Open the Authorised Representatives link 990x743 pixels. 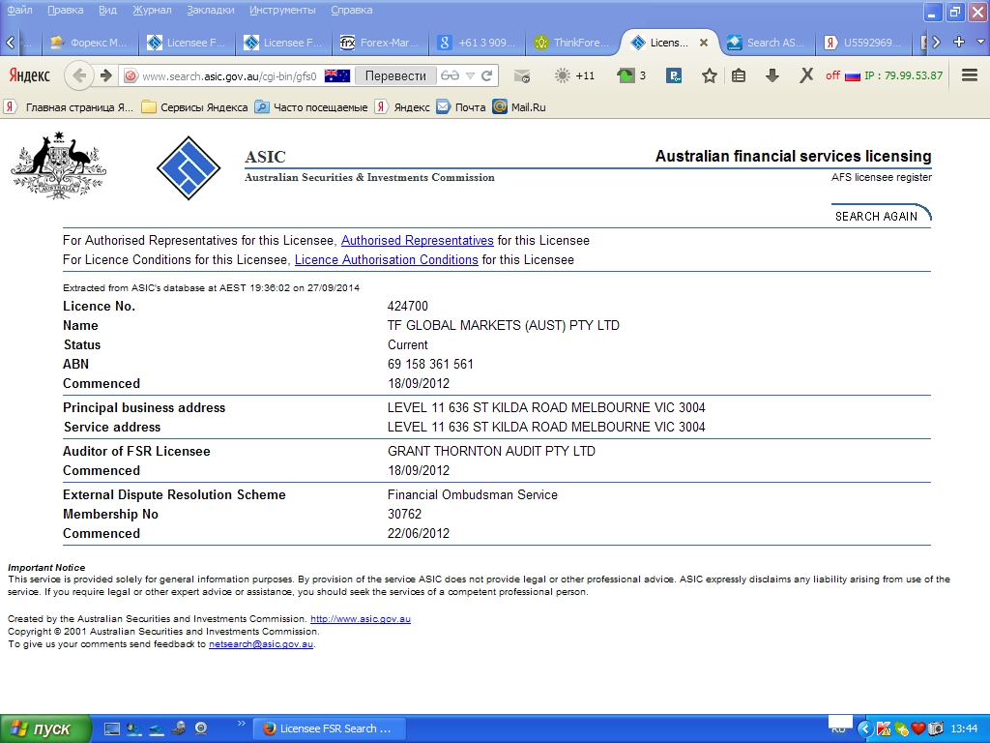click(x=418, y=241)
